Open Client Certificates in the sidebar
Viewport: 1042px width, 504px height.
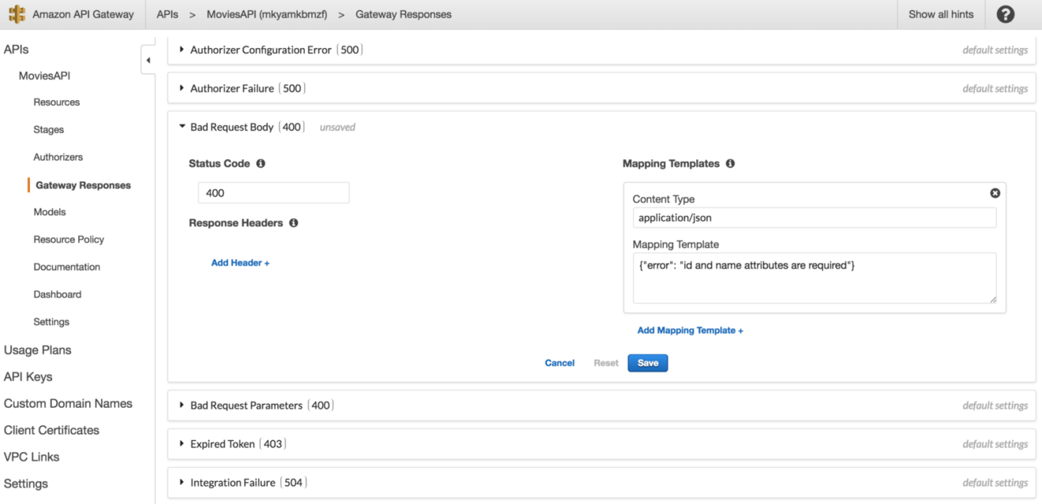(x=52, y=431)
